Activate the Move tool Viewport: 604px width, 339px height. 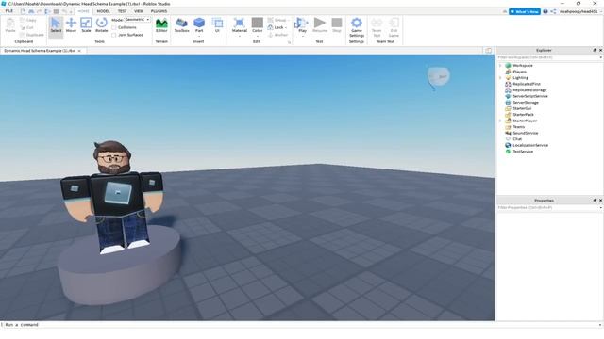tap(71, 25)
